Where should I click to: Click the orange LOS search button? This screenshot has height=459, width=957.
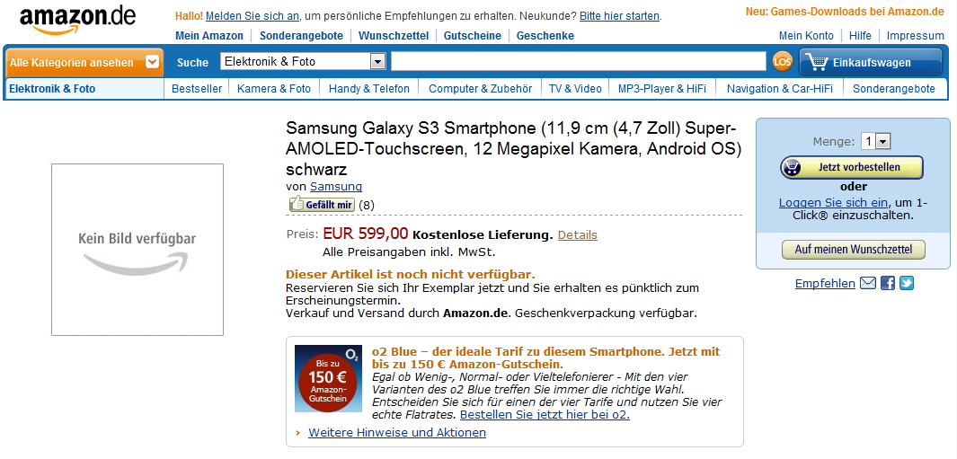pyautogui.click(x=783, y=62)
